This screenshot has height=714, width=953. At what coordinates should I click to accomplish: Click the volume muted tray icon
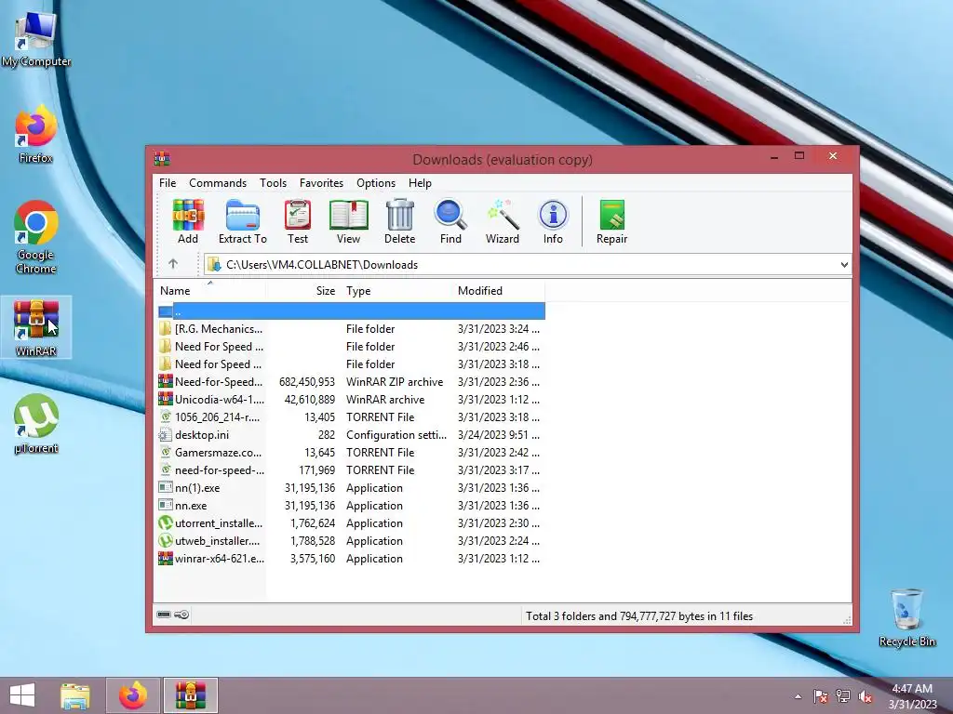click(865, 696)
